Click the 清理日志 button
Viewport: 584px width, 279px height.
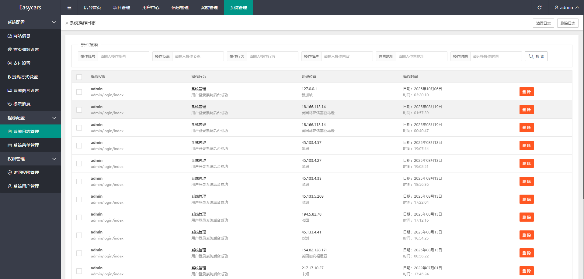tap(543, 23)
